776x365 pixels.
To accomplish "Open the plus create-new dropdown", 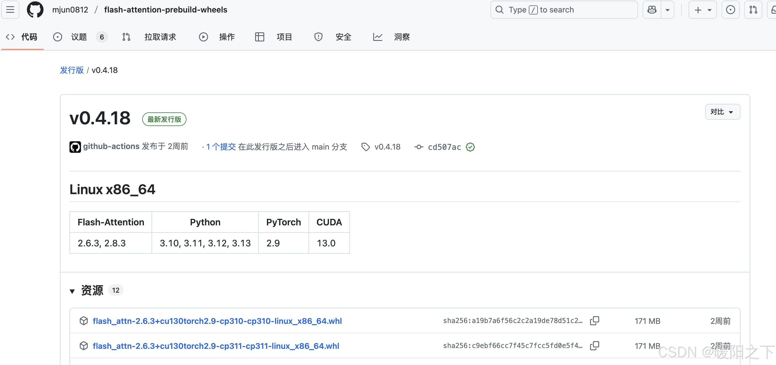I will point(702,10).
